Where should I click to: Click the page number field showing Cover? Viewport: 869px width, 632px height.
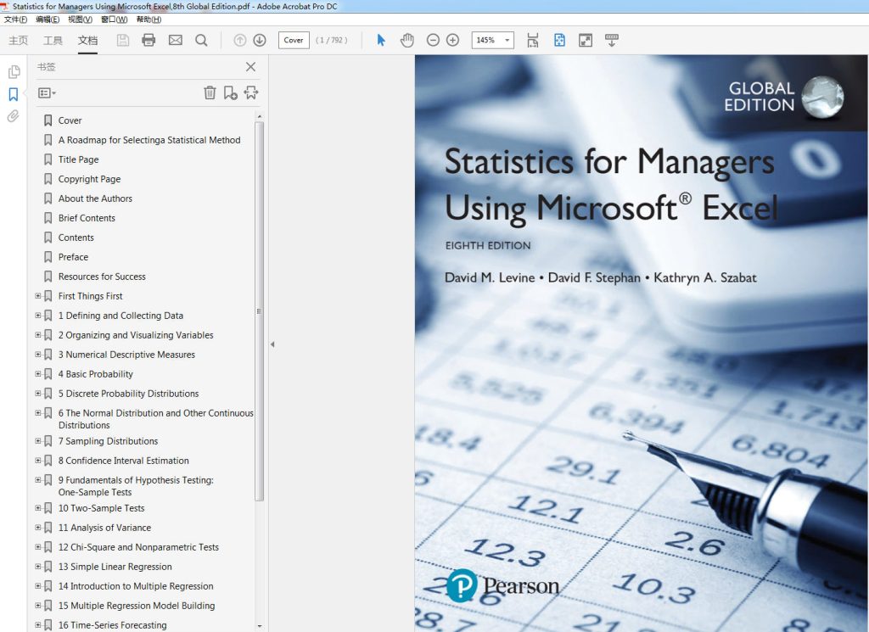pyautogui.click(x=294, y=40)
